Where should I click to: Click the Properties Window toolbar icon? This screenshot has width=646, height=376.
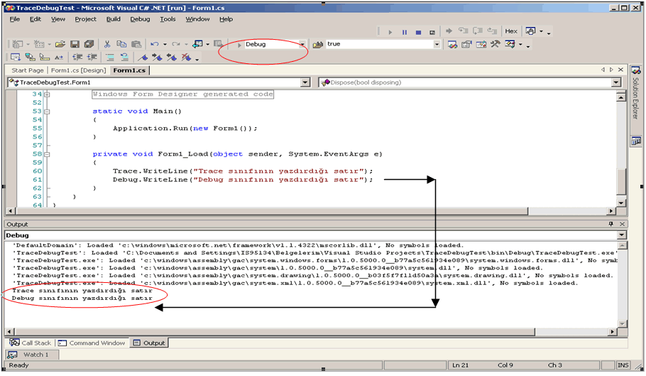tap(466, 44)
